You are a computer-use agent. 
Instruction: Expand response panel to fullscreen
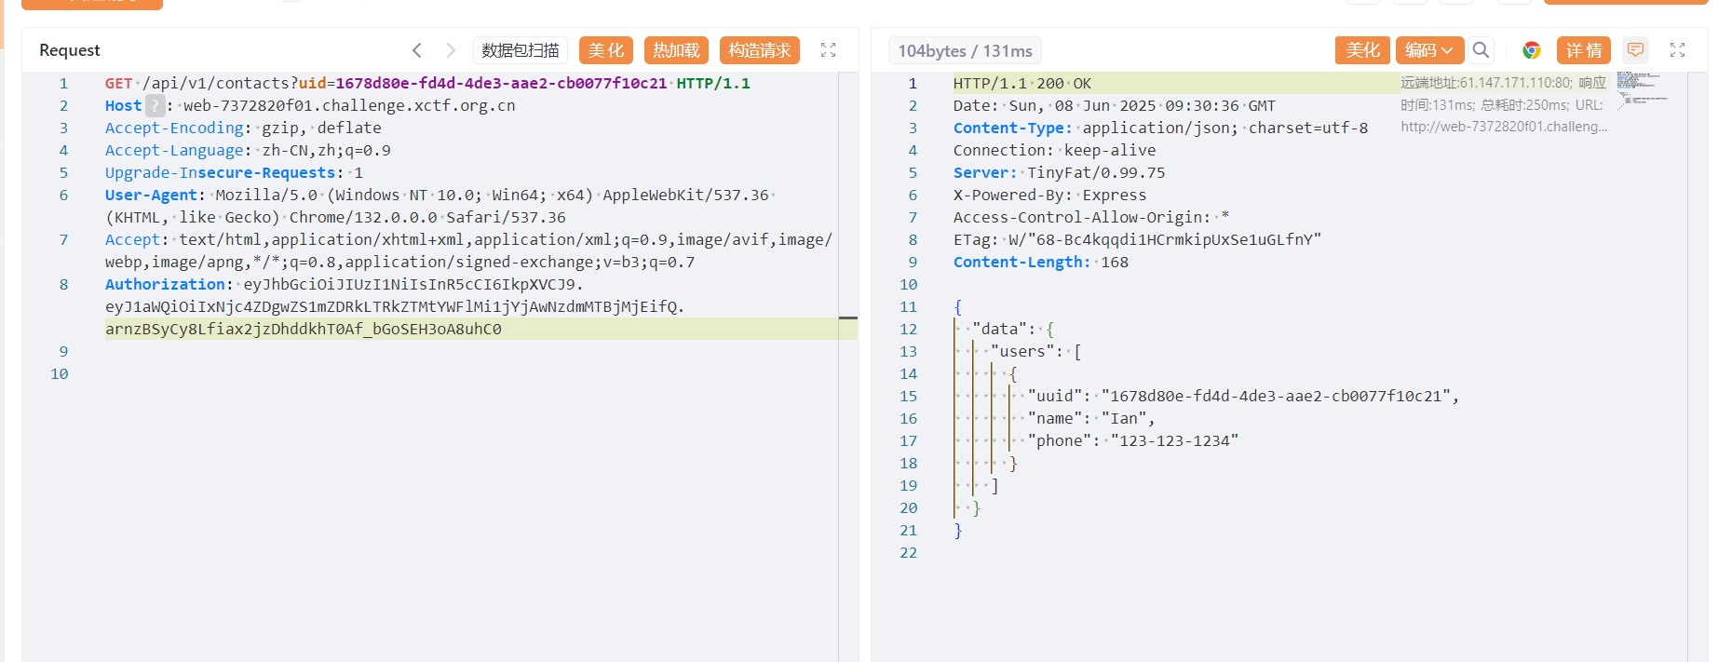tap(1677, 50)
